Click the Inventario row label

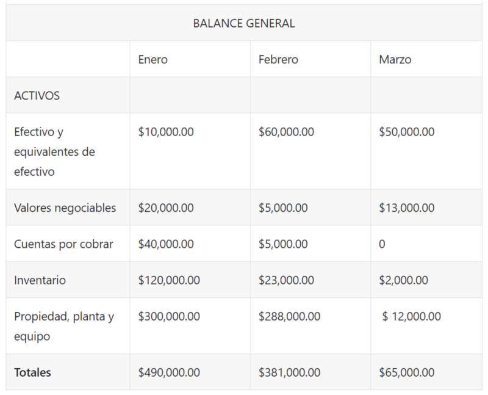[40, 281]
